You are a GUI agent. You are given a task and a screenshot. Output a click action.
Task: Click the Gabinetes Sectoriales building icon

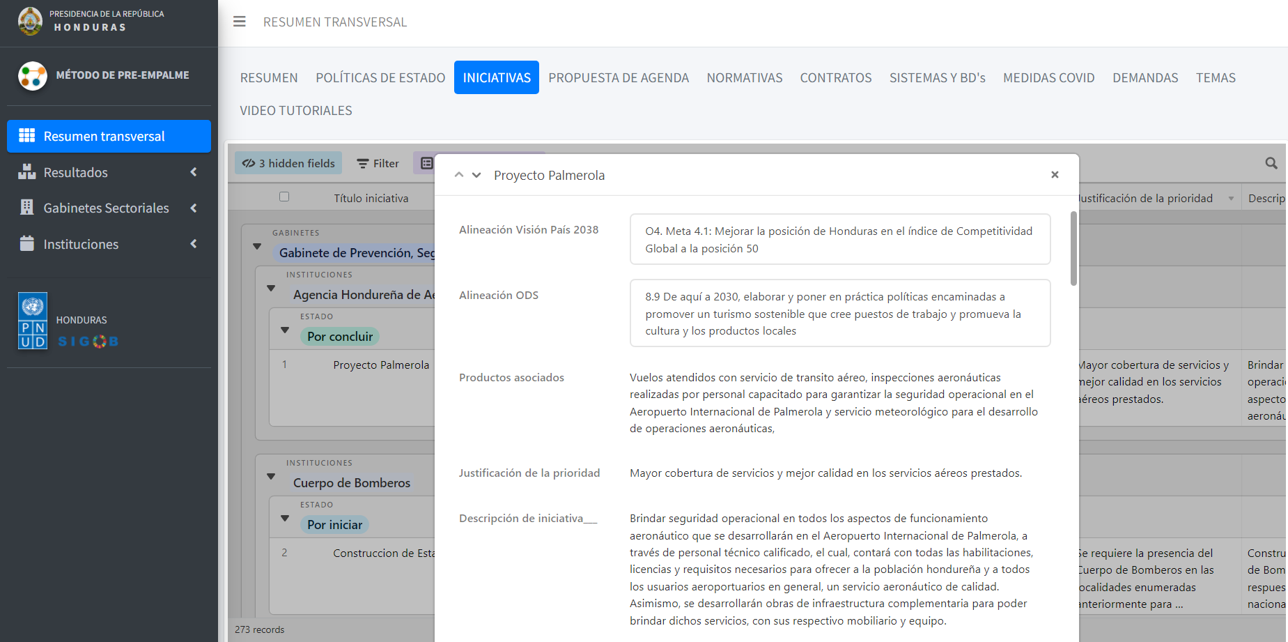point(26,207)
